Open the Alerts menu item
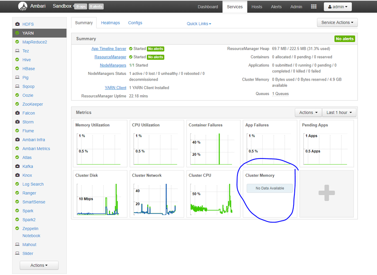This screenshot has height=275, width=377. (276, 7)
